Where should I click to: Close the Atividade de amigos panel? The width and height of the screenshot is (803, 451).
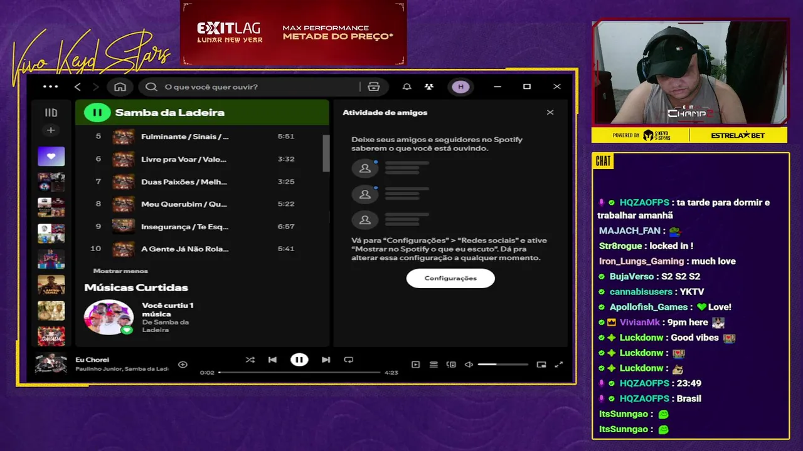[550, 113]
